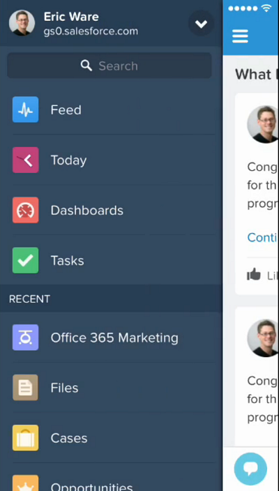The width and height of the screenshot is (279, 491).
Task: Open the Office 365 Marketing icon
Action: [x=25, y=338]
